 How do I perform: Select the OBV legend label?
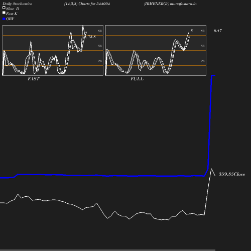coord(10,19)
